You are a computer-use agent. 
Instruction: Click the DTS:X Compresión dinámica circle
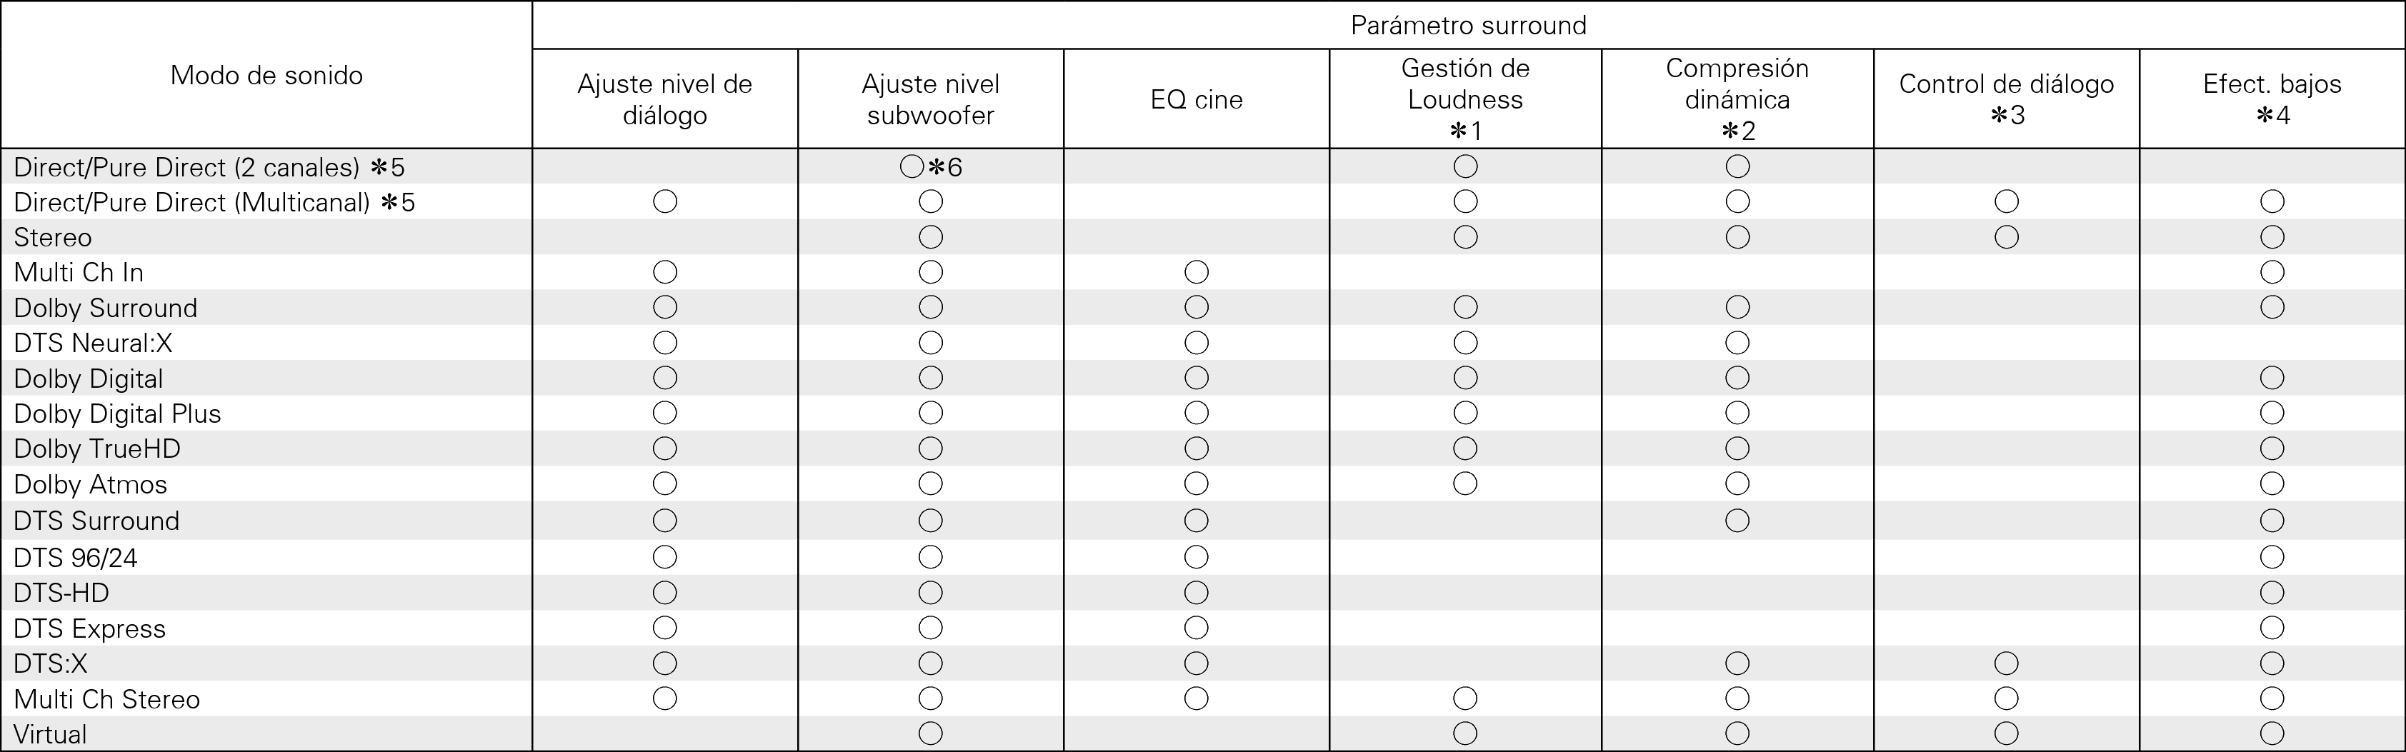point(1737,663)
